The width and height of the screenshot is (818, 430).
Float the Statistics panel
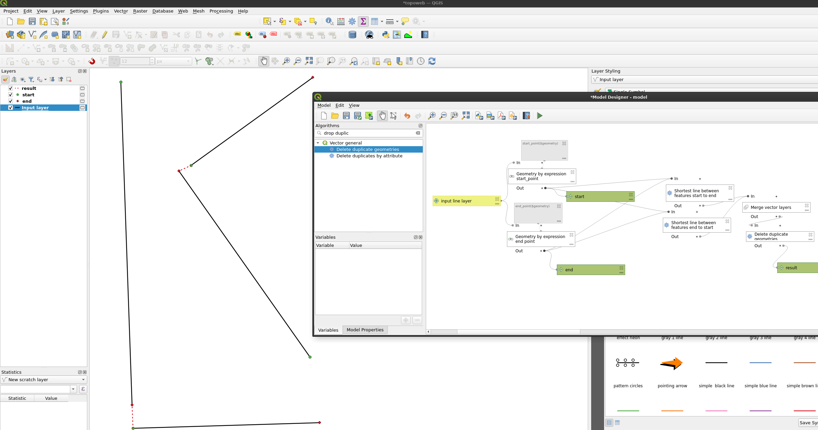pos(80,372)
